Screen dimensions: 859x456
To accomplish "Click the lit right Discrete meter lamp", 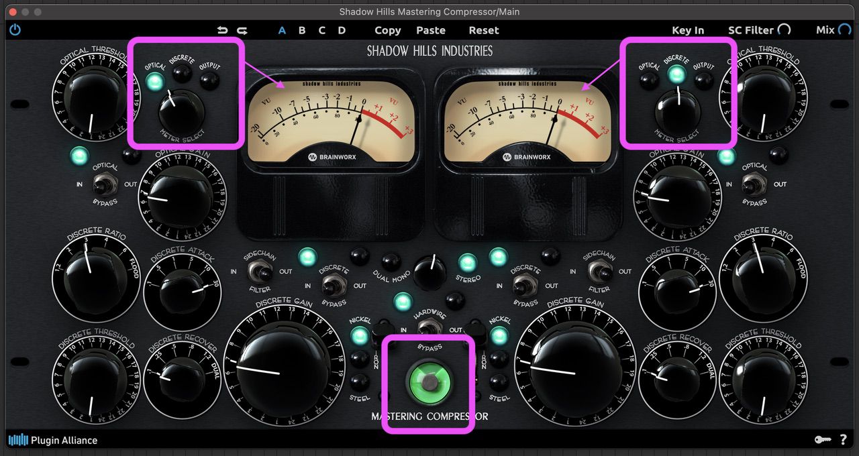I will click(677, 74).
